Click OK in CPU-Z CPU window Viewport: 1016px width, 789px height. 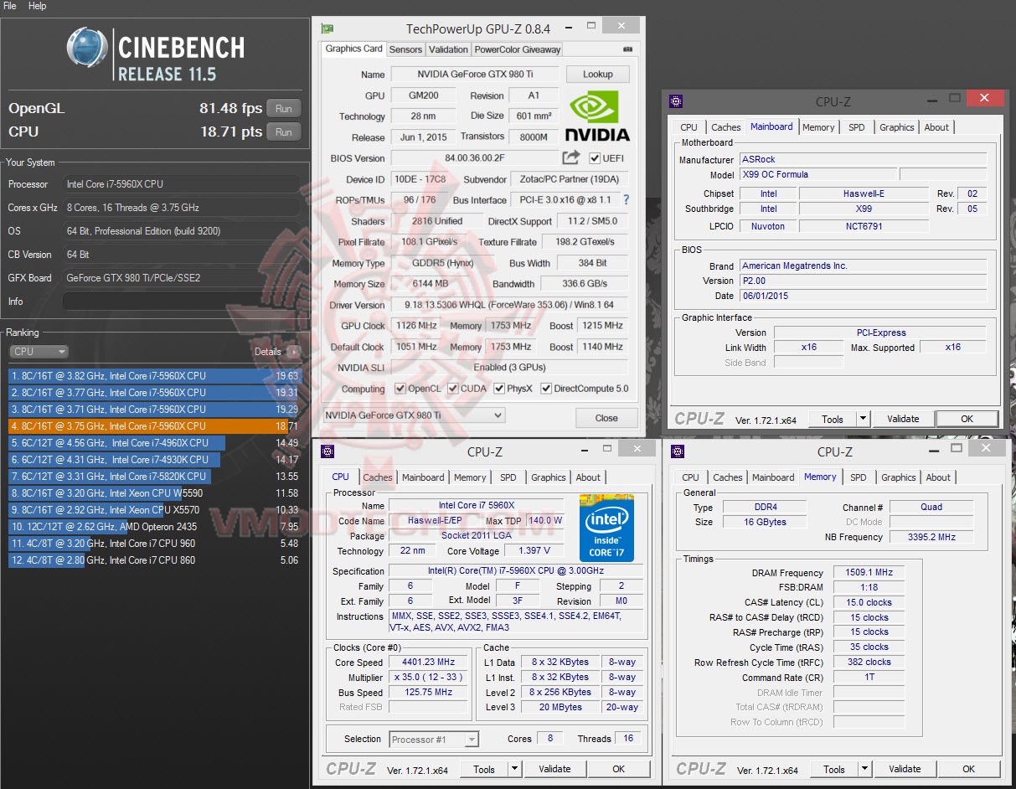(x=618, y=769)
